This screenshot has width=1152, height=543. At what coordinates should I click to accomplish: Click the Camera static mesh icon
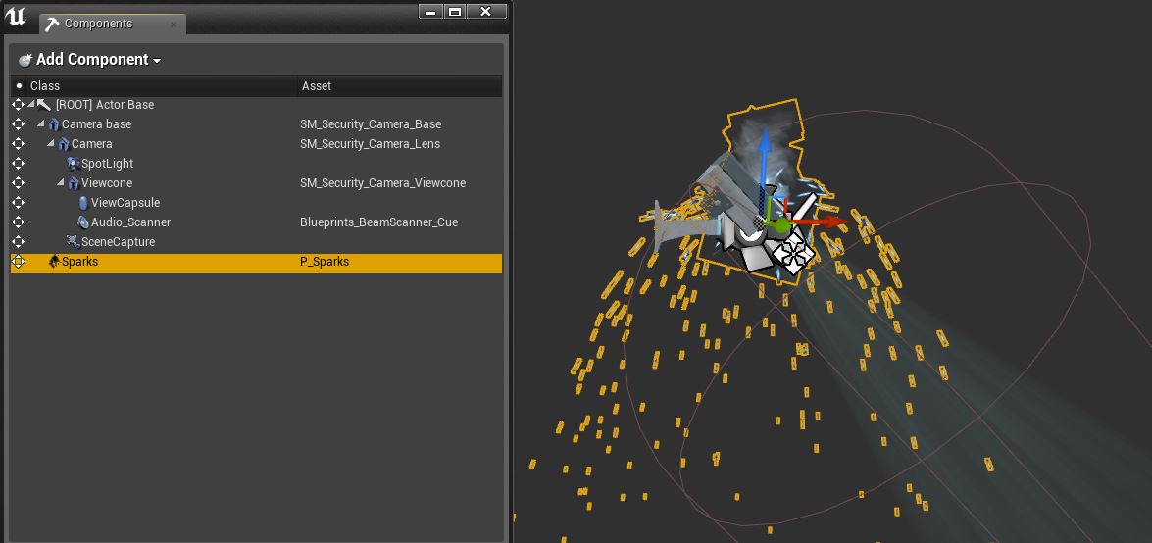(63, 144)
